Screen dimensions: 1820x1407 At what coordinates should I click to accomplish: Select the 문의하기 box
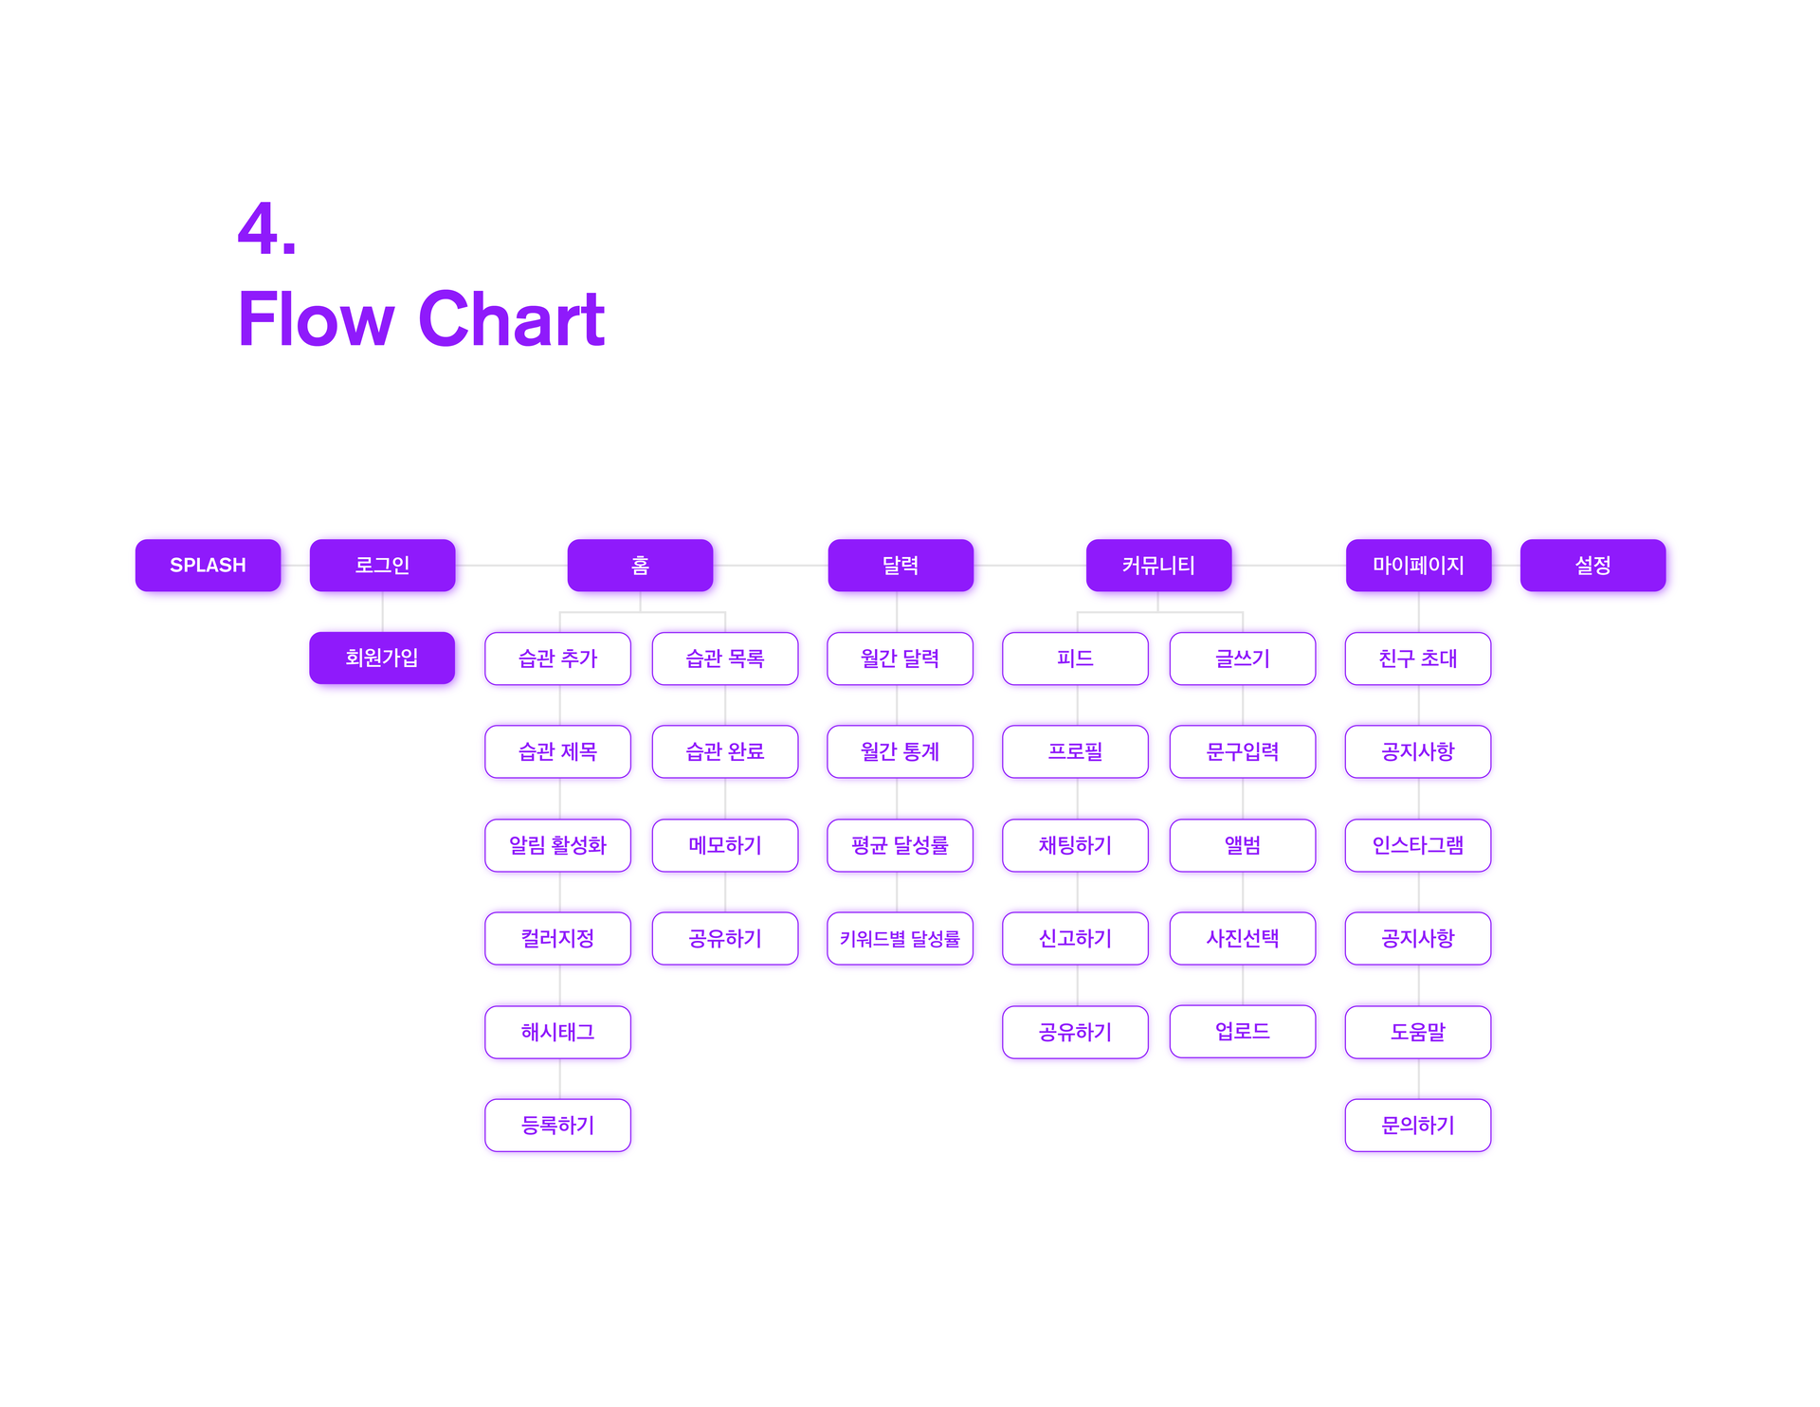pos(1418,1125)
